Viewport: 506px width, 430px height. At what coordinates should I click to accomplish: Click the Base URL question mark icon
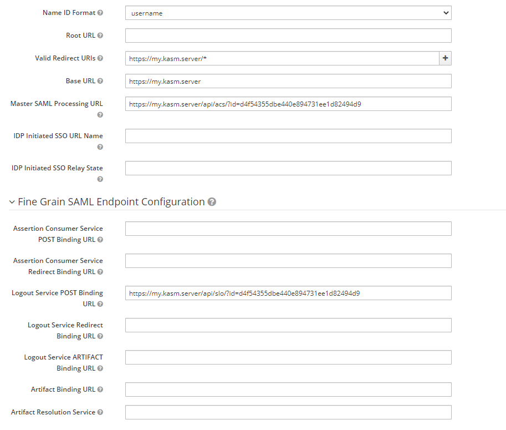pos(100,80)
